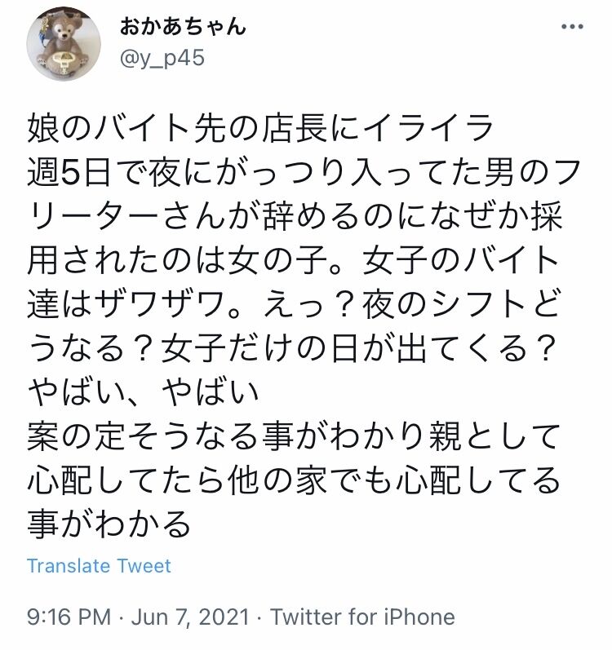This screenshot has height=650, width=612.
Task: Click the Translate Tweet link
Action: pos(99,566)
